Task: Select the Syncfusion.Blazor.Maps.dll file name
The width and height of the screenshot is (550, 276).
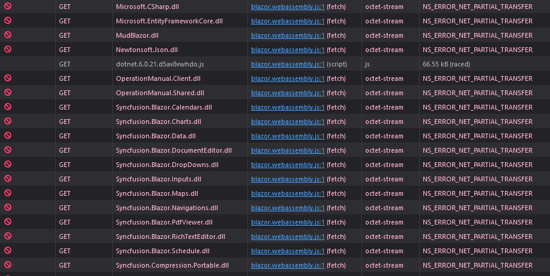Action: pyautogui.click(x=157, y=193)
